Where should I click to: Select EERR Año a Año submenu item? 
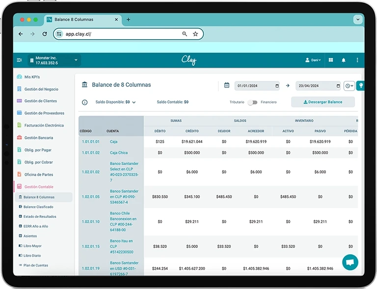click(x=35, y=226)
